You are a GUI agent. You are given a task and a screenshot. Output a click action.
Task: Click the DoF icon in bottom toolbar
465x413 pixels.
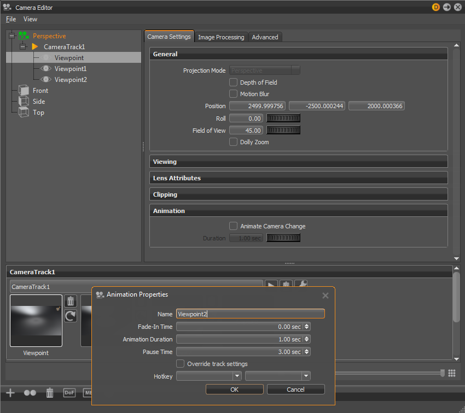tap(69, 392)
